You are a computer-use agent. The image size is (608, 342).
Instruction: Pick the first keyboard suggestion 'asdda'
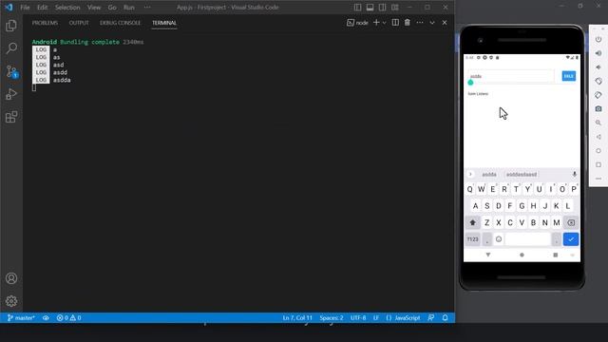tap(489, 175)
